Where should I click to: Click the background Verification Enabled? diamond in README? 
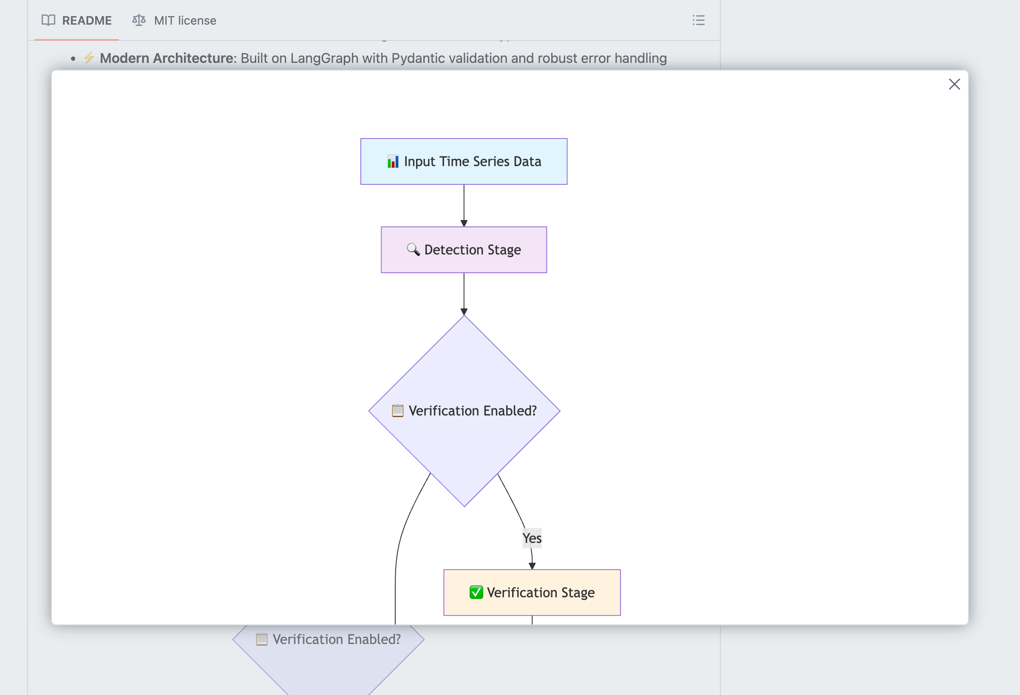coord(328,659)
